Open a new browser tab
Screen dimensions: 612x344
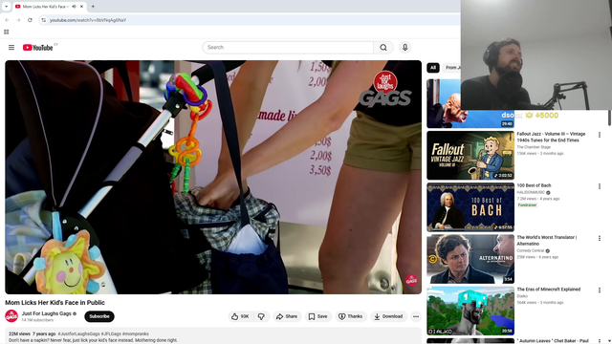pos(93,7)
